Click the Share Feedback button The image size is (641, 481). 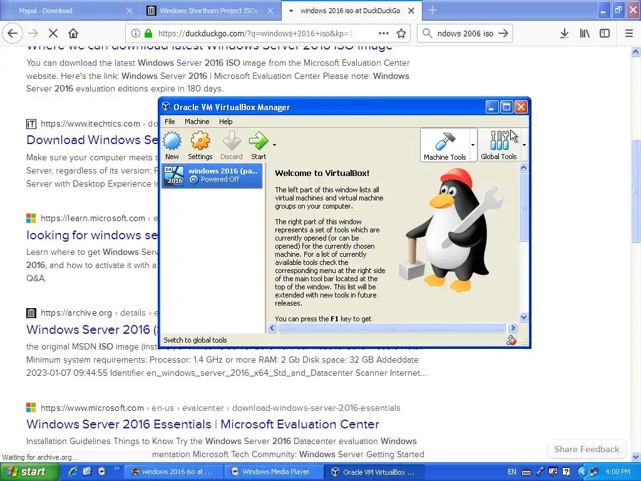587,449
